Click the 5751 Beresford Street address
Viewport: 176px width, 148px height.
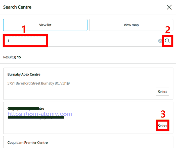point(38,83)
